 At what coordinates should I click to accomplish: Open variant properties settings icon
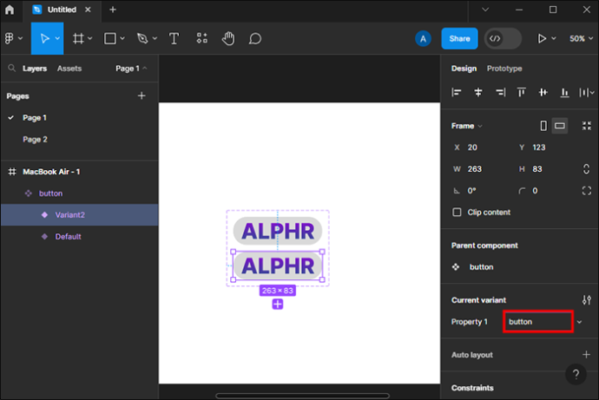pyautogui.click(x=586, y=300)
